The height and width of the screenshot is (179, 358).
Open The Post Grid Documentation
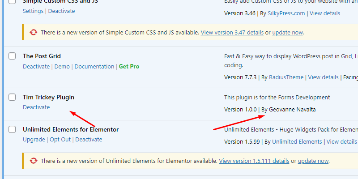[x=94, y=66]
